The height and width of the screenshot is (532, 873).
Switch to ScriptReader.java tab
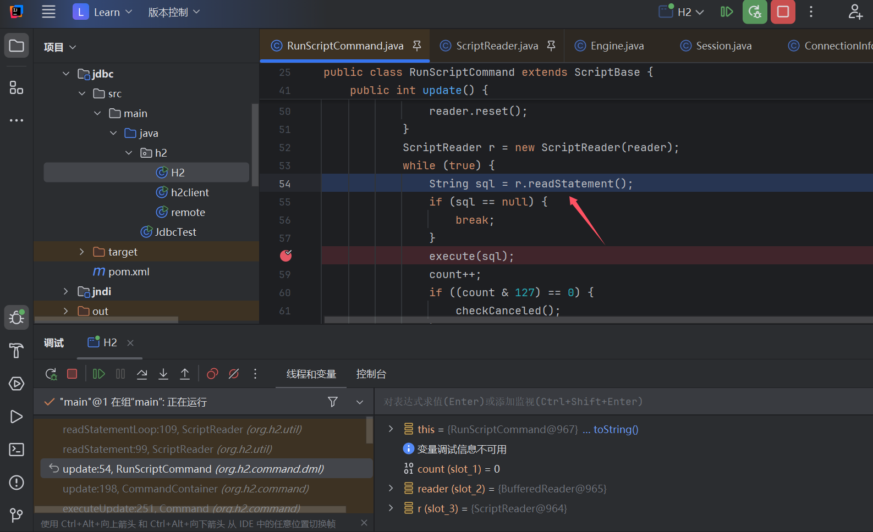(497, 46)
